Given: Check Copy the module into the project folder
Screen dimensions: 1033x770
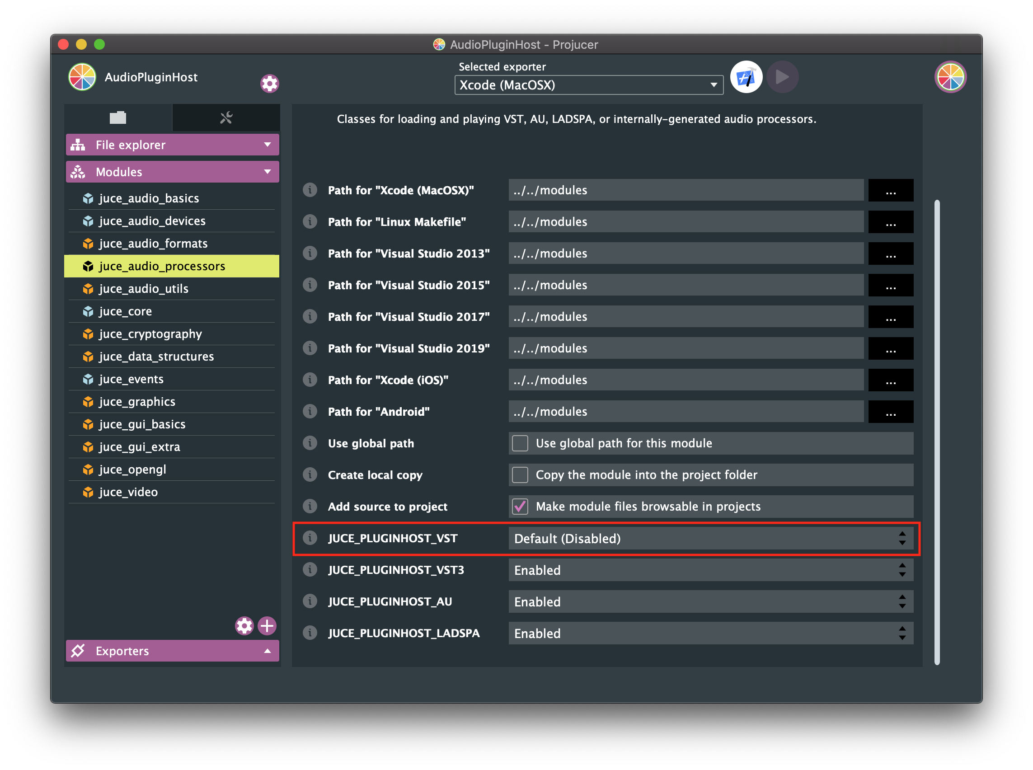Looking at the screenshot, I should click(520, 475).
